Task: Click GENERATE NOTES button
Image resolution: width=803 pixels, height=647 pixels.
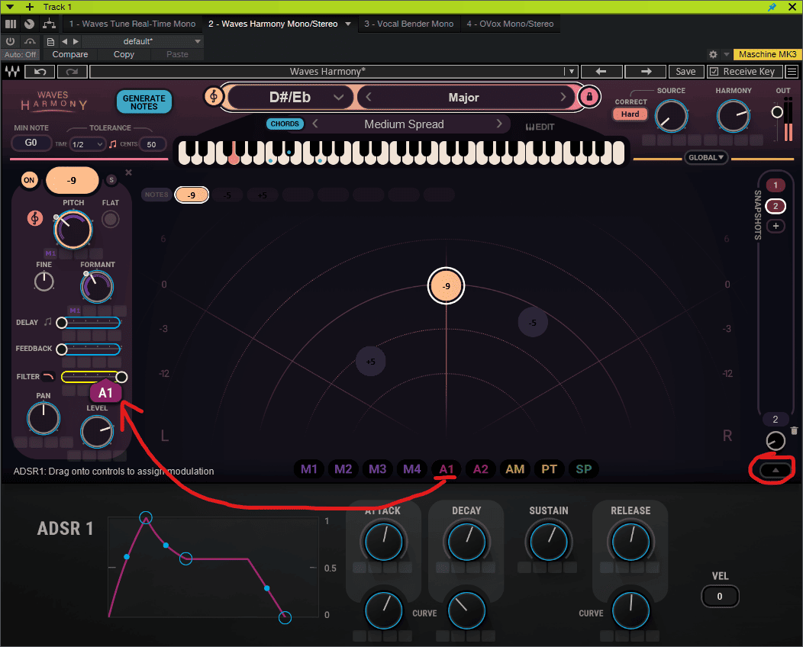Action: [144, 102]
